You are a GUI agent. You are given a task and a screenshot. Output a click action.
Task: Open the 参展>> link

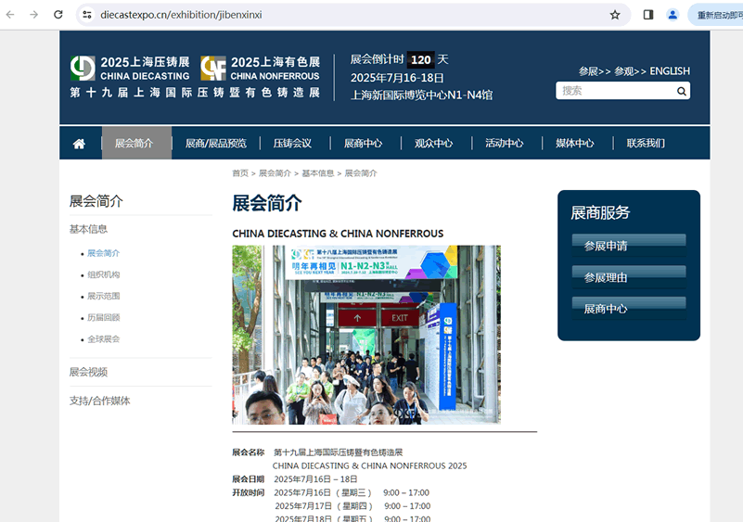click(x=595, y=71)
